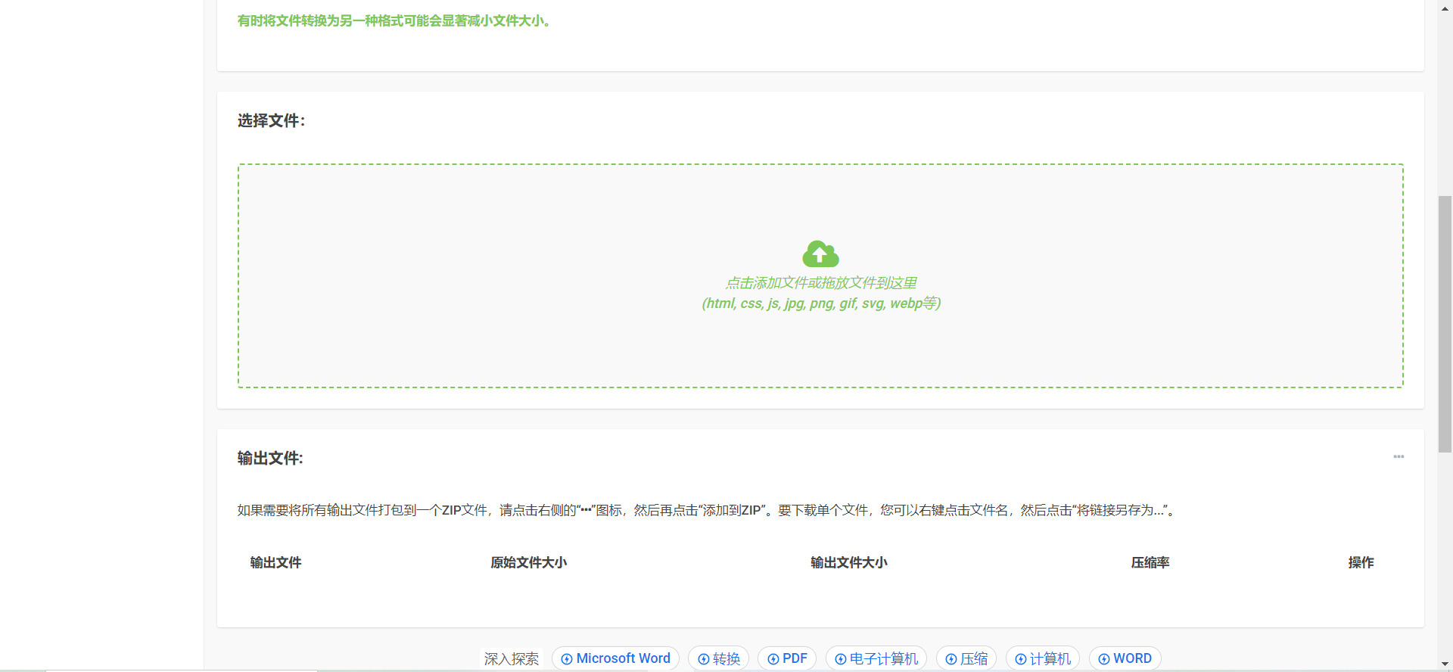1453x672 pixels.
Task: Open the uppercase WORD explore chip
Action: pyautogui.click(x=1125, y=658)
